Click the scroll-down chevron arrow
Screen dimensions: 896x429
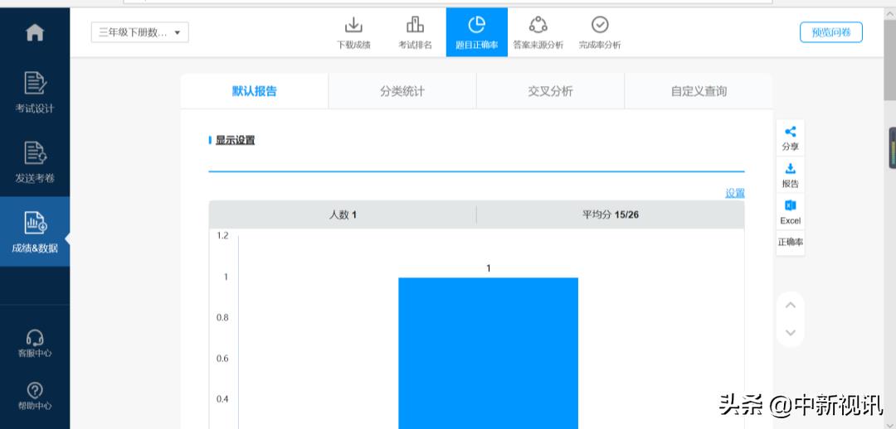pos(790,333)
